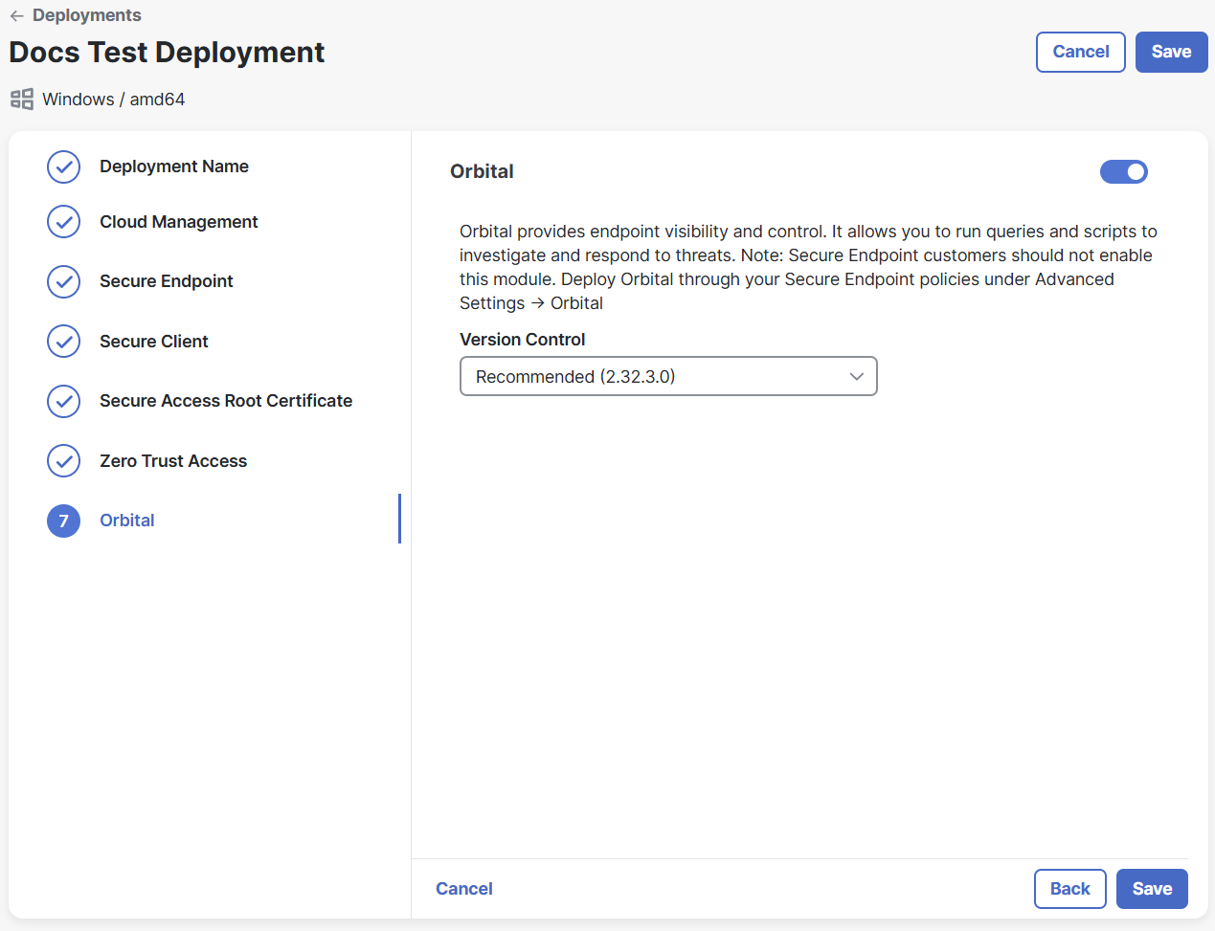
Task: Go to the Deployment Name step
Action: pyautogui.click(x=174, y=166)
